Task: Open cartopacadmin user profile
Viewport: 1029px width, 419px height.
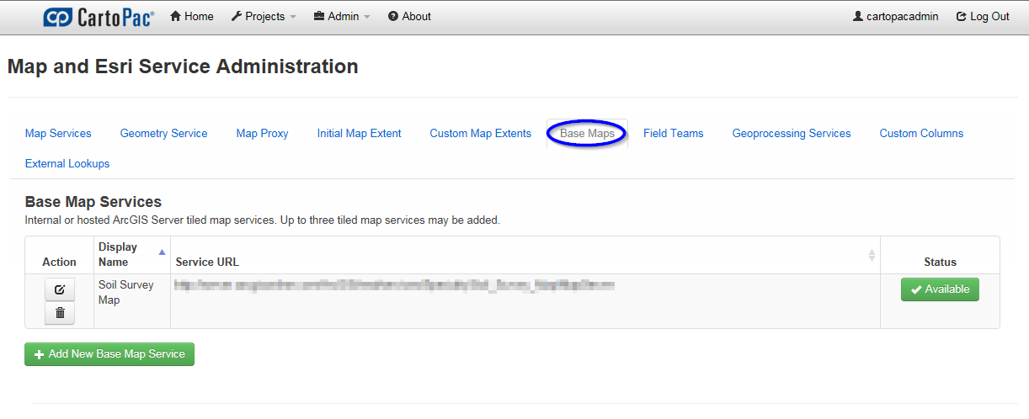Action: point(895,17)
